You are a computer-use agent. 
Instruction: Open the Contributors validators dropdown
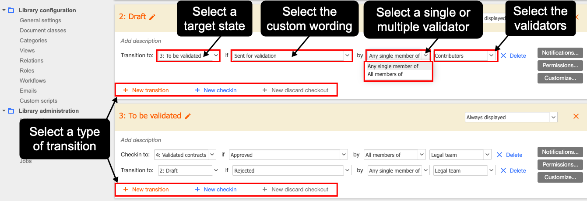(x=465, y=55)
